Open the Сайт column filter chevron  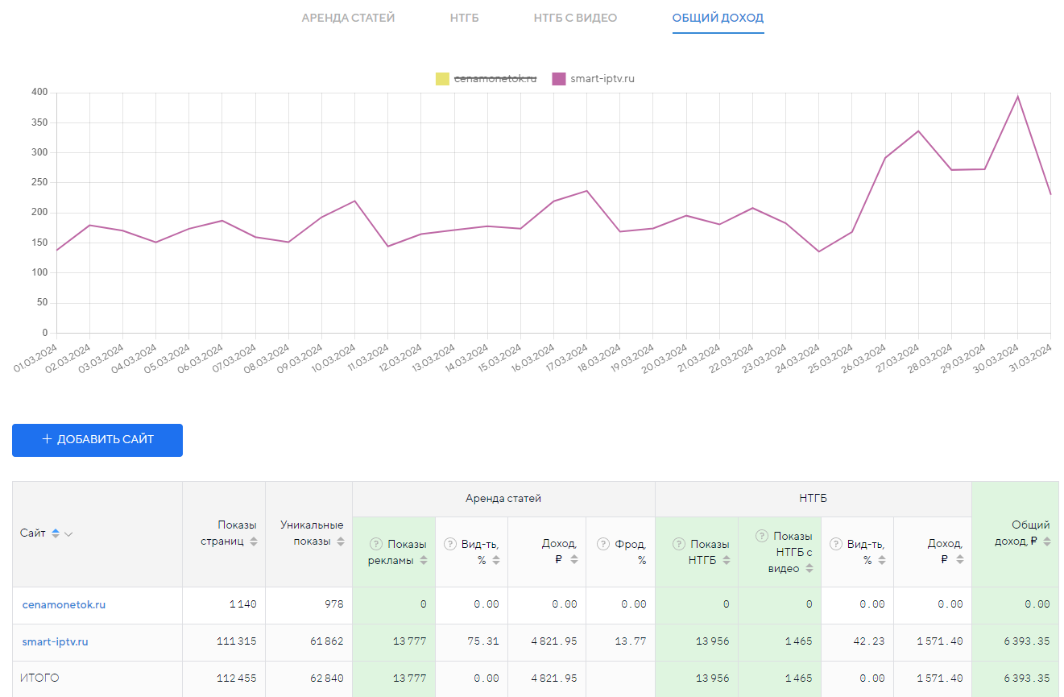click(x=68, y=533)
